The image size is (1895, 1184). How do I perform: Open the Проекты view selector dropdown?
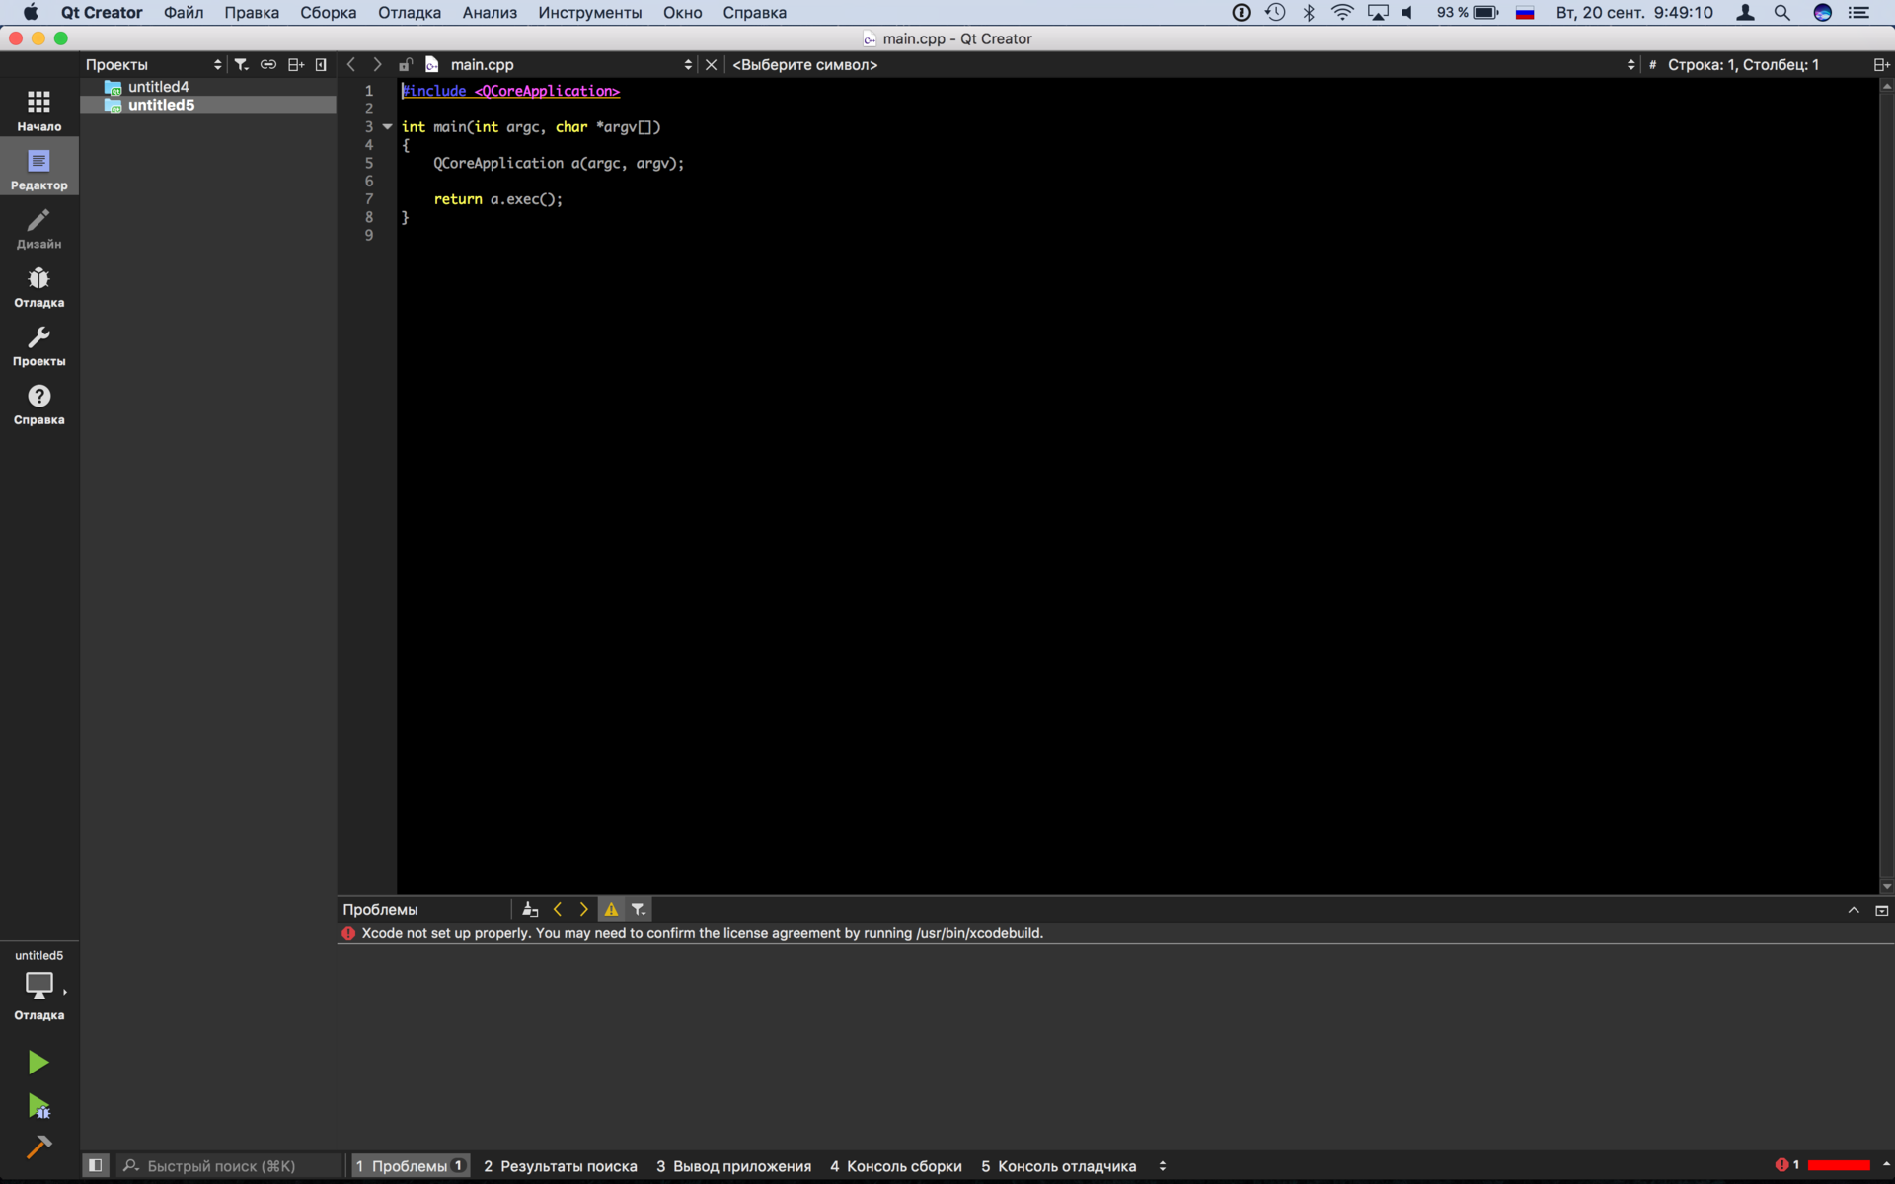(154, 64)
